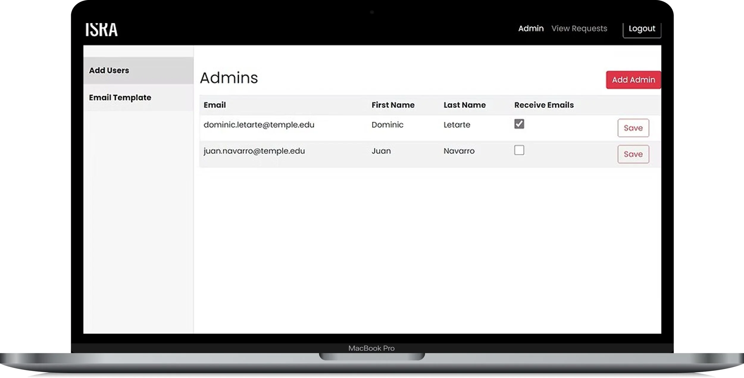The width and height of the screenshot is (744, 378).
Task: Click the Email column header
Action: tap(215, 105)
